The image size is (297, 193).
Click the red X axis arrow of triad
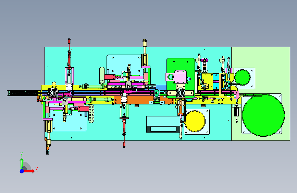point(29,171)
